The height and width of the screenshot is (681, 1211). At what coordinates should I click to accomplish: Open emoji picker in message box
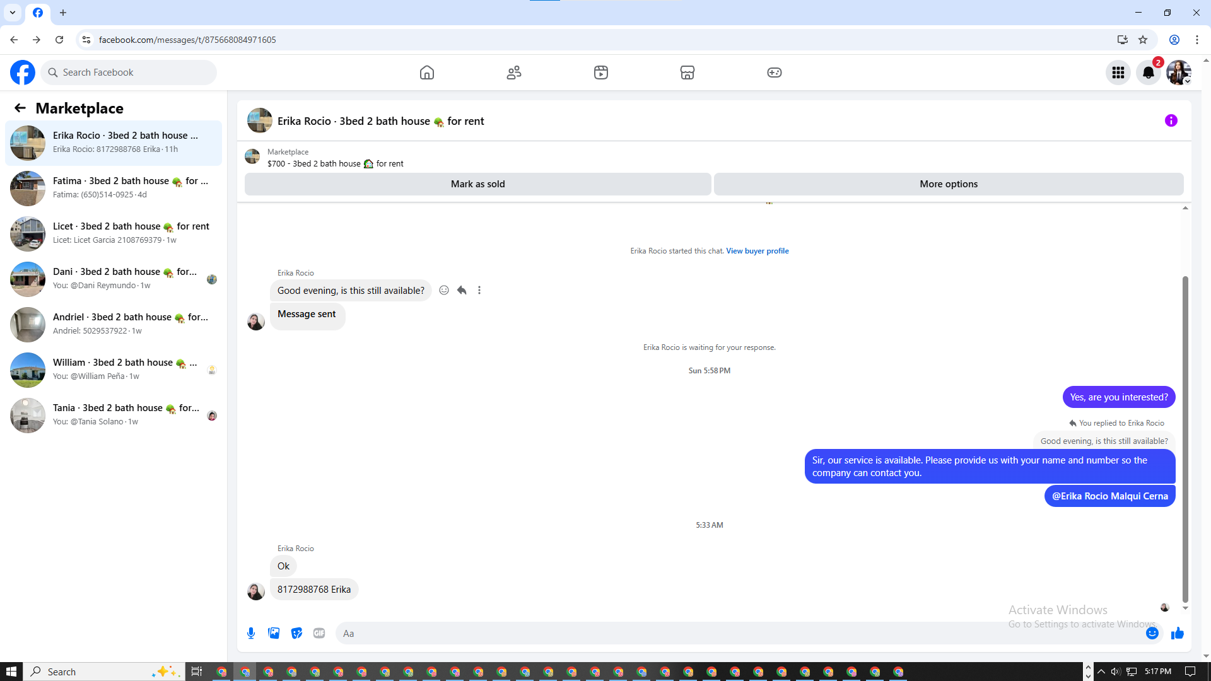pyautogui.click(x=1152, y=633)
